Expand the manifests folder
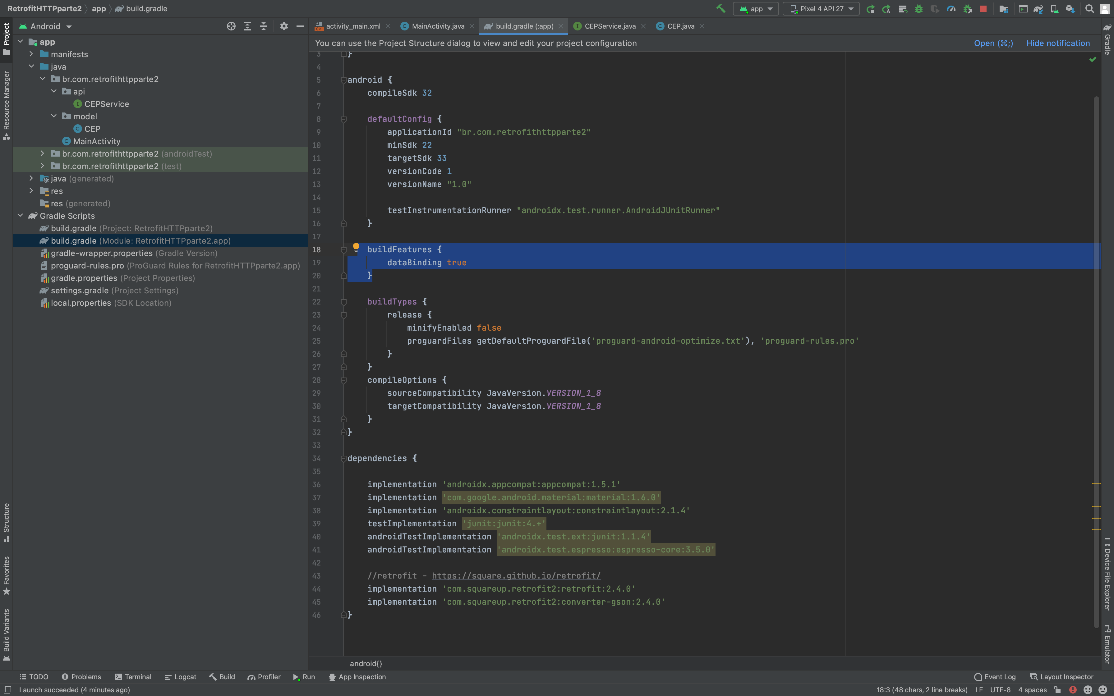Viewport: 1114px width, 696px height. pos(31,54)
